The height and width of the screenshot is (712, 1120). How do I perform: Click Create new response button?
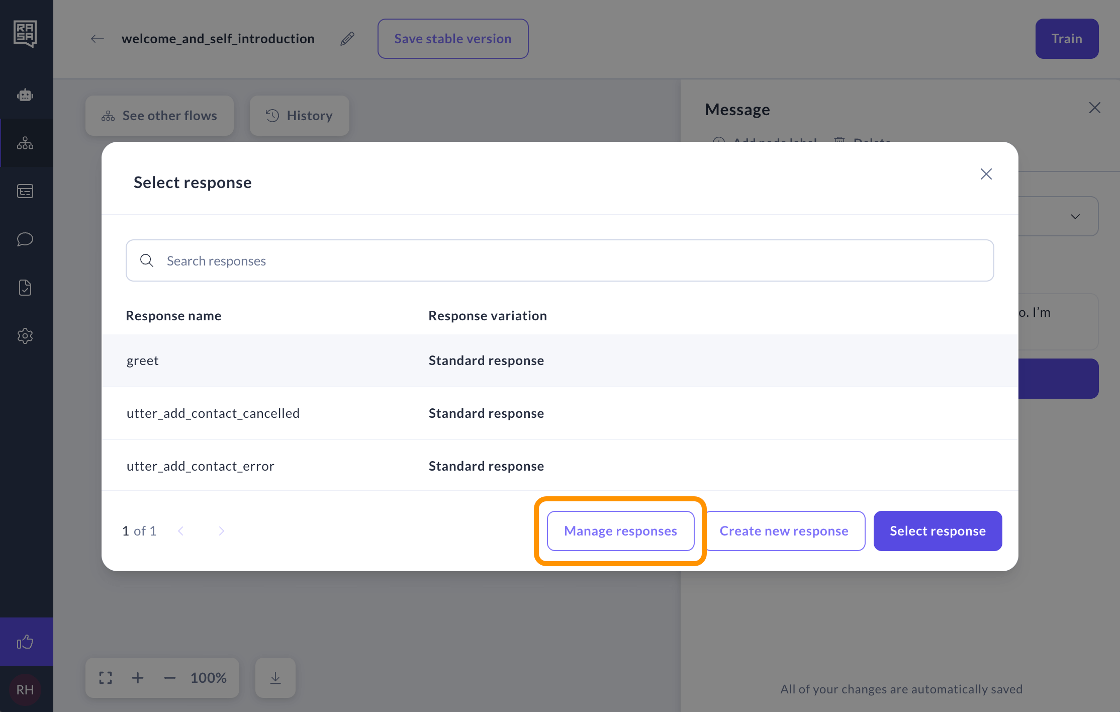point(784,531)
